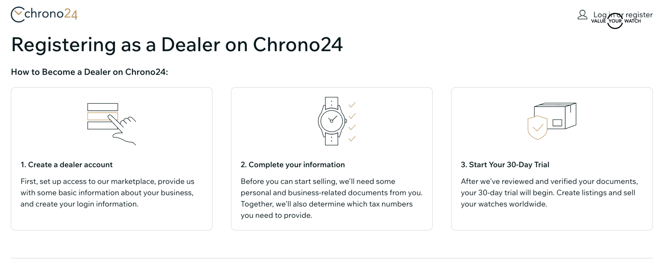Click the bottom gold checkmark beside the watch
661x259 pixels.
[352, 139]
